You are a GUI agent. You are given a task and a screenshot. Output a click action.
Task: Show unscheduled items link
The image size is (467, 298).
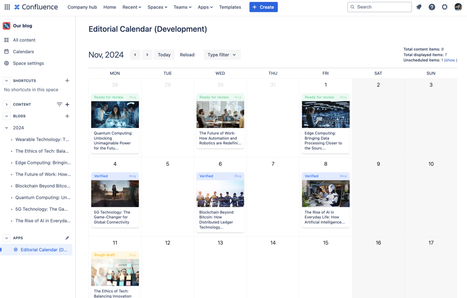450,60
